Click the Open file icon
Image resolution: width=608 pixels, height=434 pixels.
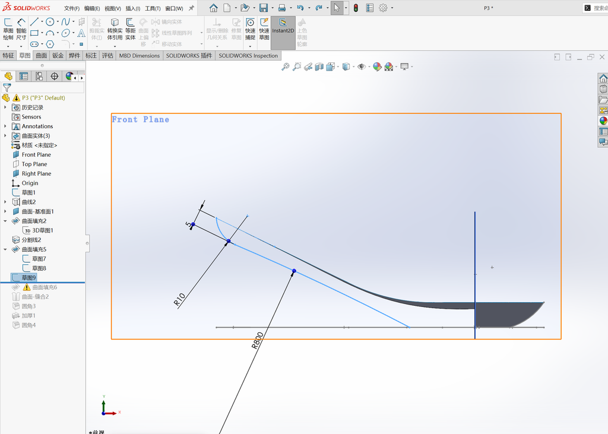[x=244, y=8]
